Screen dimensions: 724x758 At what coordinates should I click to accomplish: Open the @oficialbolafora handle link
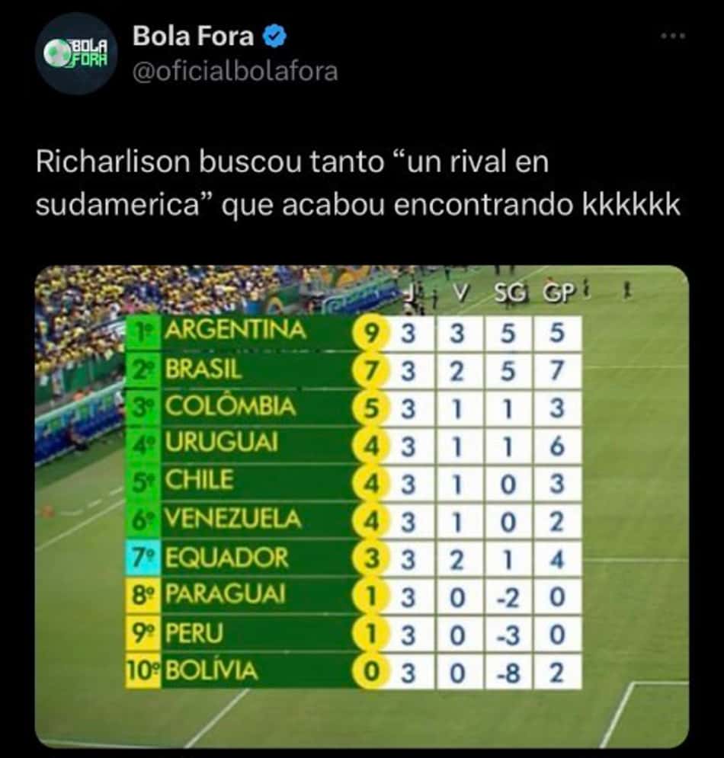pyautogui.click(x=235, y=72)
